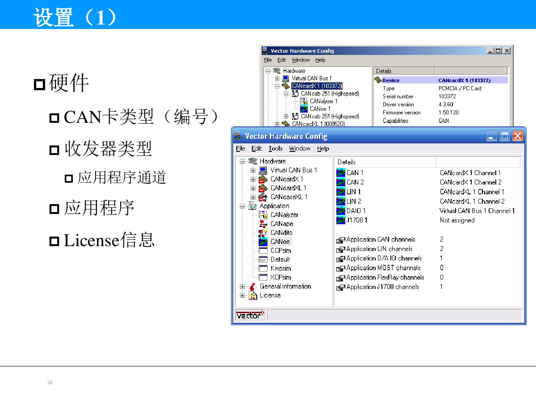The height and width of the screenshot is (402, 536).
Task: Click the Vector logo in status bar
Action: click(250, 315)
